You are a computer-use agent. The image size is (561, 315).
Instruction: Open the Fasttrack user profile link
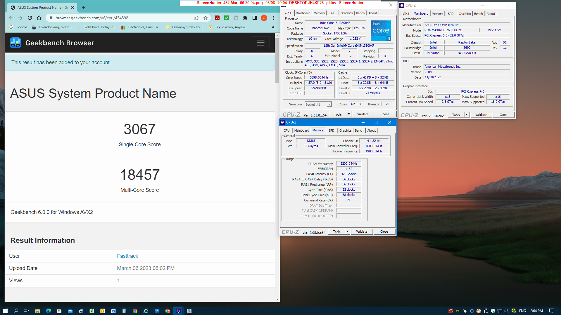pos(127,256)
